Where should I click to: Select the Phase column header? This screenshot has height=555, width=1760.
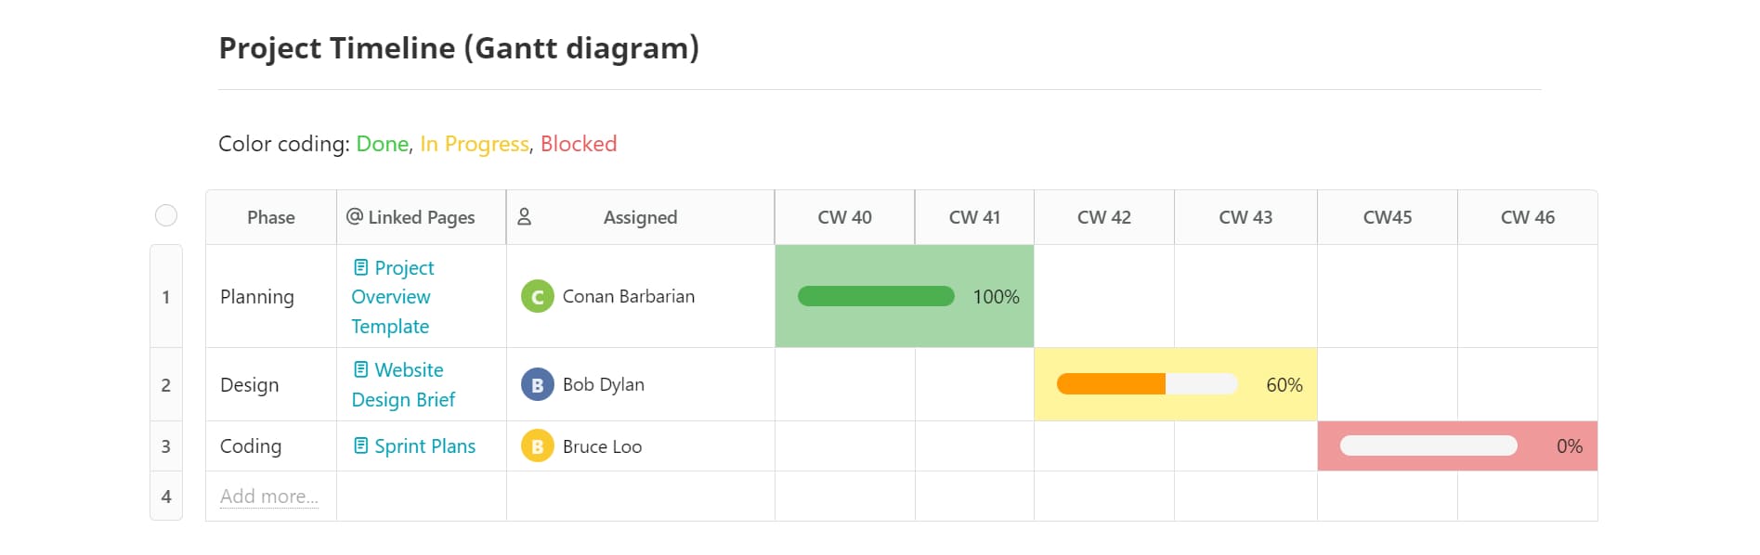point(270,216)
